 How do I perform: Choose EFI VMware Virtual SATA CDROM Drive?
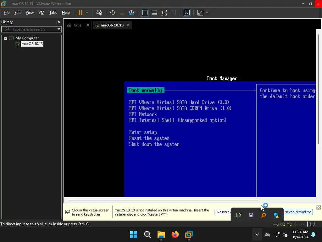click(x=180, y=108)
